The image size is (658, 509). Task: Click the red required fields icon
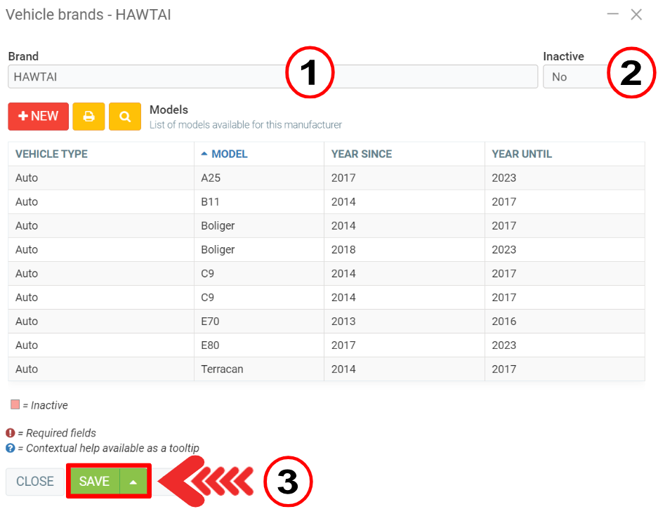point(11,433)
